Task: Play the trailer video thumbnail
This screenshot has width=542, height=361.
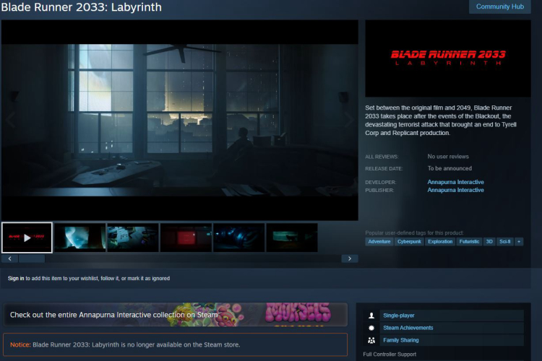Action: pyautogui.click(x=27, y=238)
